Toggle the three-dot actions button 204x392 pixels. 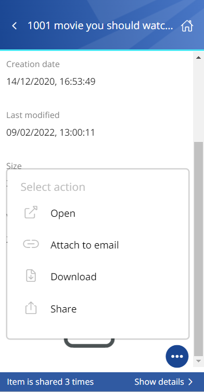177,357
